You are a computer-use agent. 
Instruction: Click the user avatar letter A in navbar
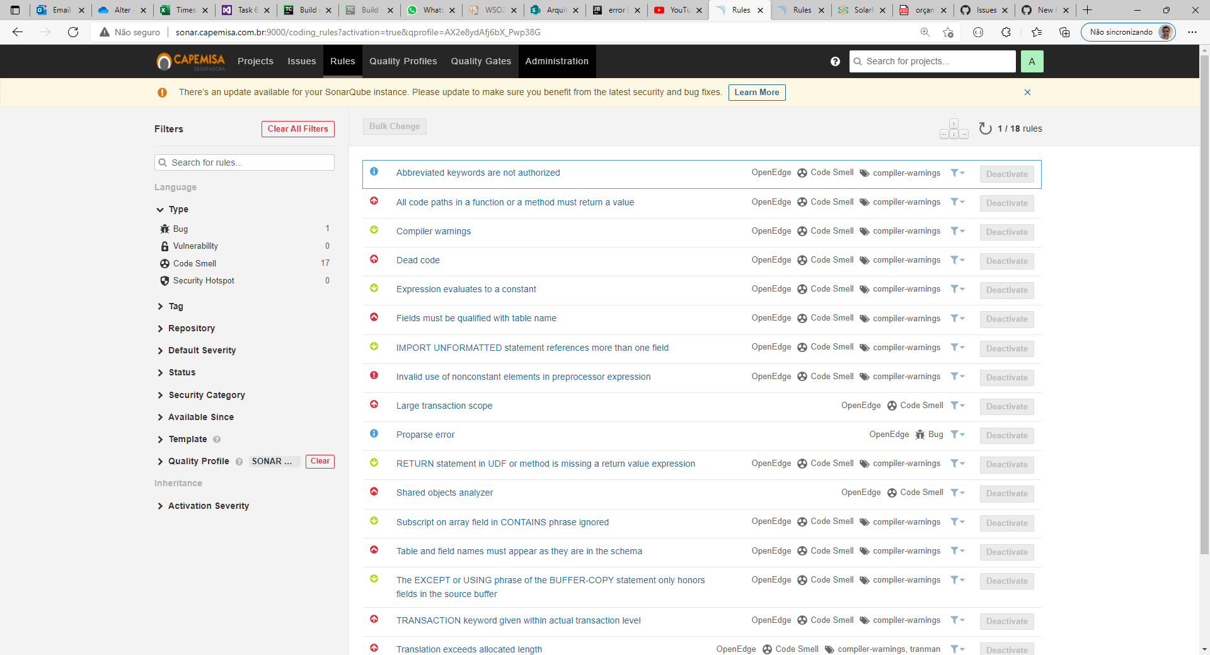1032,61
